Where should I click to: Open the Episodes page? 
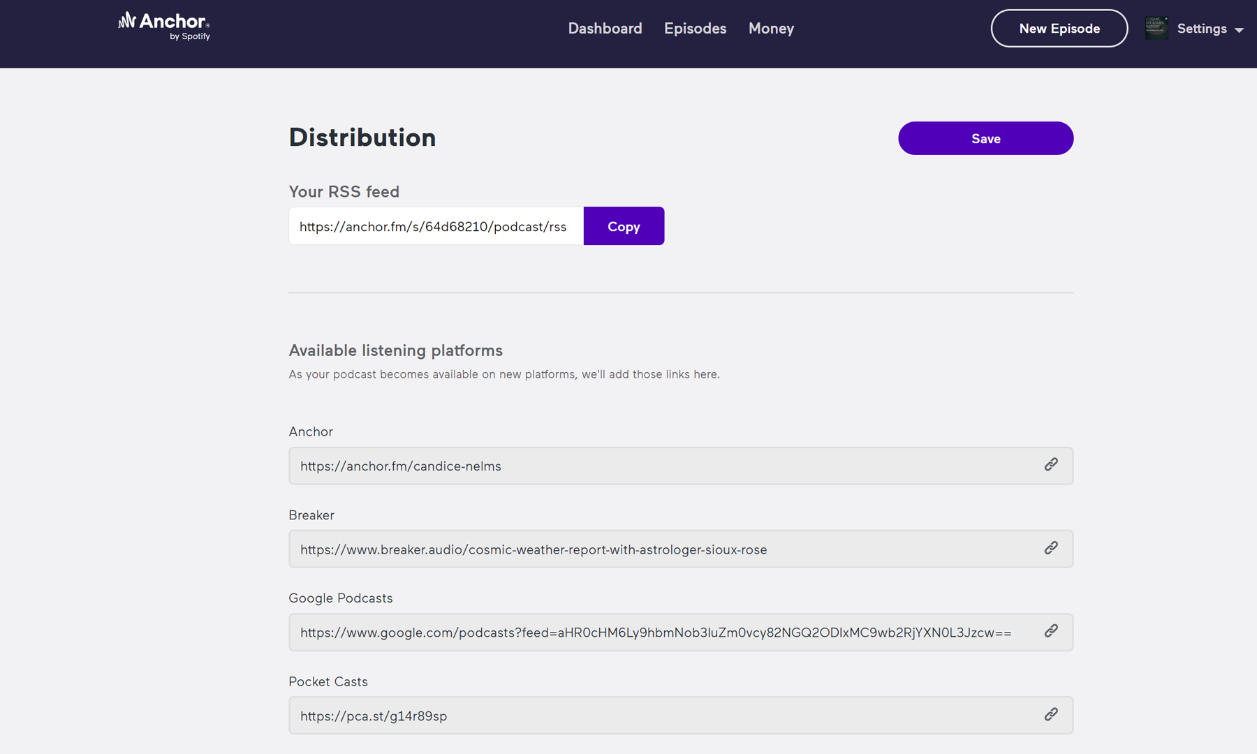695,29
